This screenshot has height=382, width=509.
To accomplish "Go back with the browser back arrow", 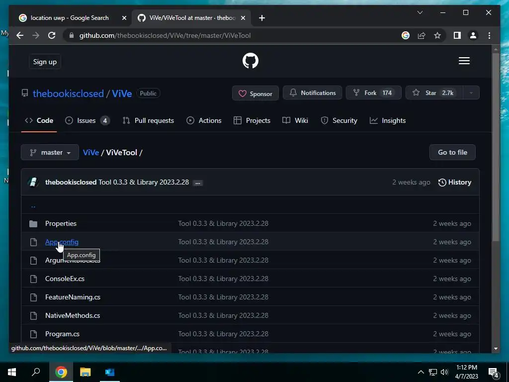I will (x=20, y=35).
